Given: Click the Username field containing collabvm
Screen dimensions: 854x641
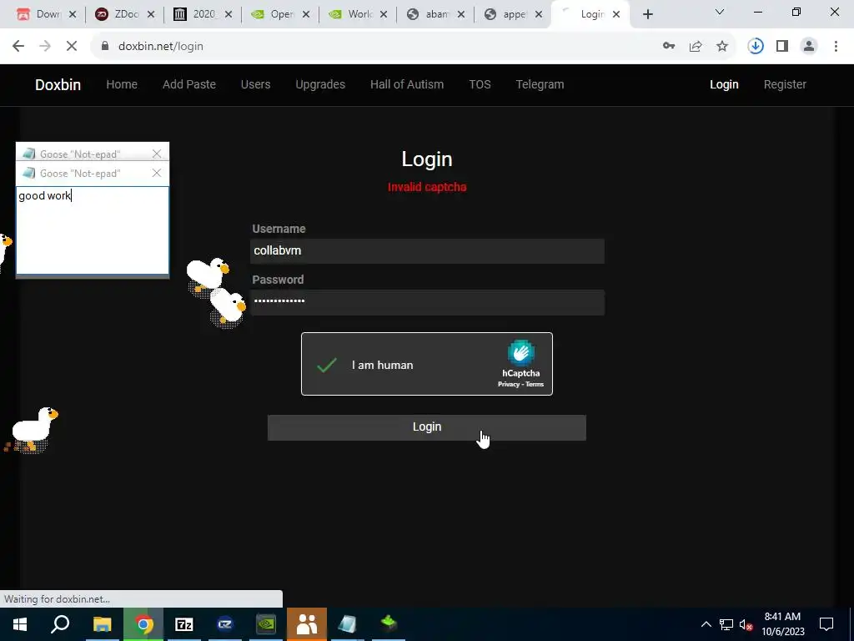Looking at the screenshot, I should point(427,250).
